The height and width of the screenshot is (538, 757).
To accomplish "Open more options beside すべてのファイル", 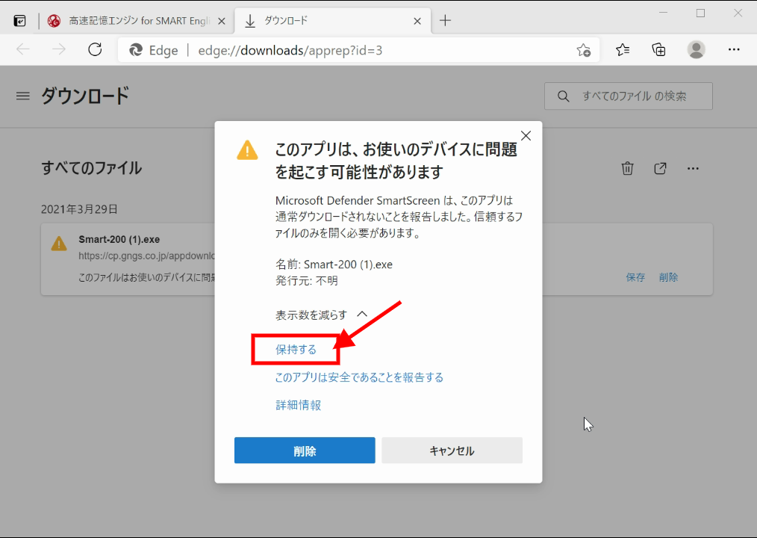I will coord(693,168).
